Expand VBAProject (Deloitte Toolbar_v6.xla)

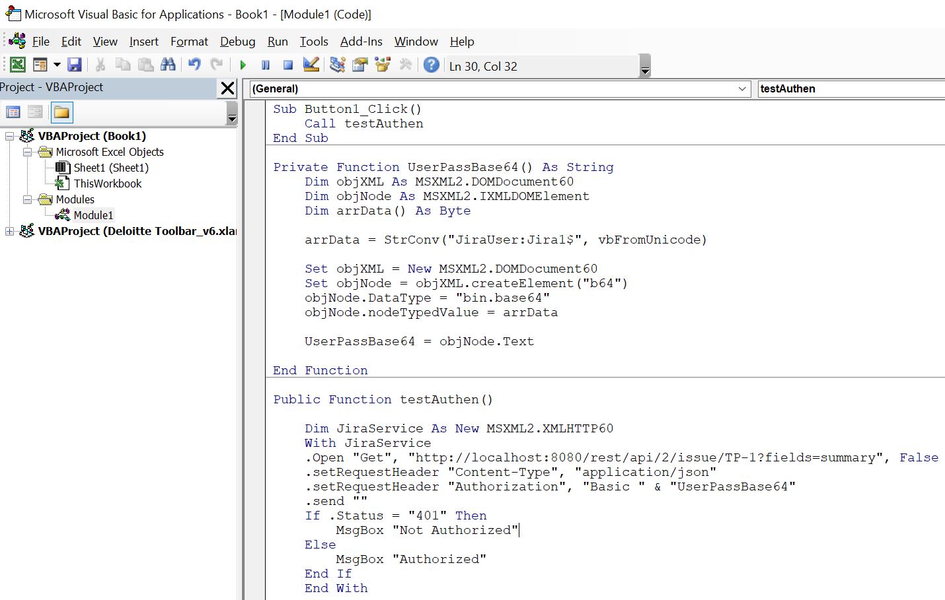(9, 231)
